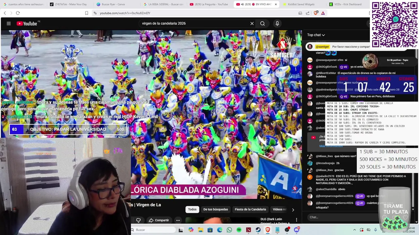Click the Windows Buscar search box
Screen dimensions: 419x235
153,230
